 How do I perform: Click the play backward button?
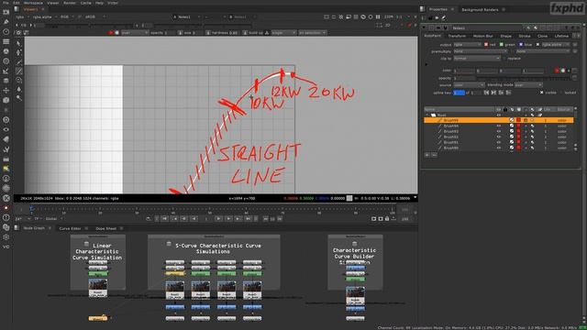194,218
